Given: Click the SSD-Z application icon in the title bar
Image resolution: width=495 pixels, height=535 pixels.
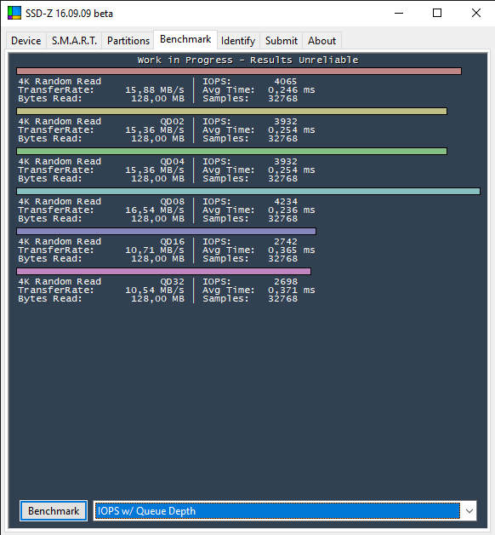Looking at the screenshot, I should [x=14, y=14].
